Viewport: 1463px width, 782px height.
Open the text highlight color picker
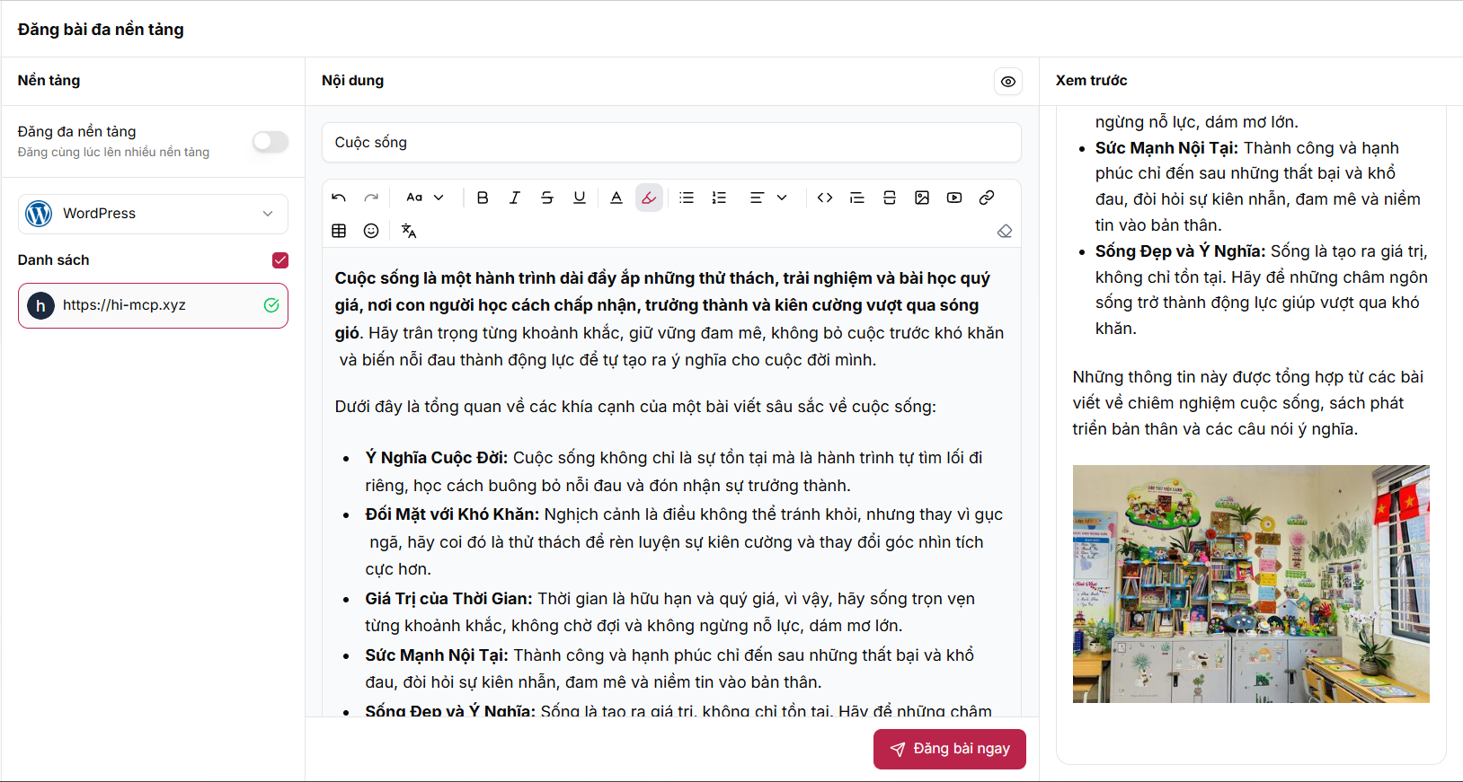pyautogui.click(x=649, y=198)
